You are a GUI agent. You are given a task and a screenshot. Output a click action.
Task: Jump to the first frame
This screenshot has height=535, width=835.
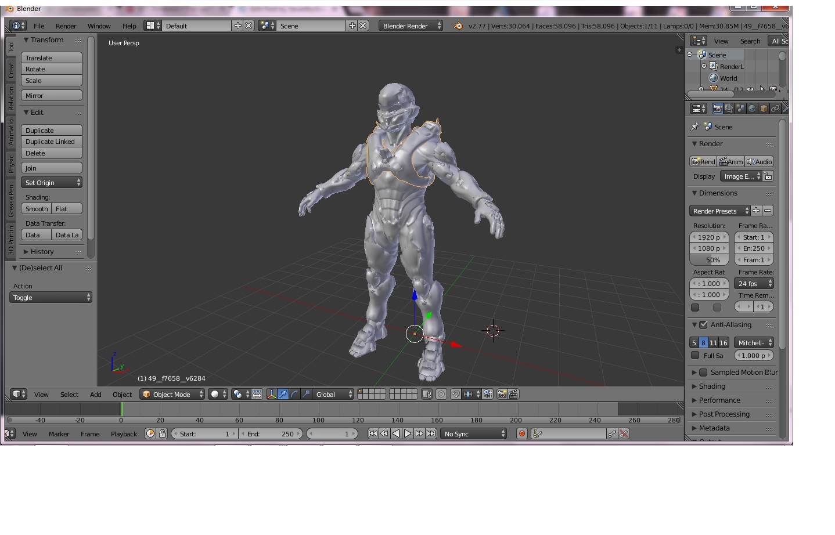(373, 433)
